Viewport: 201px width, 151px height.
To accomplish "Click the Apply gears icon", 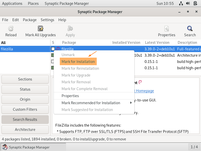I will click(70, 28).
